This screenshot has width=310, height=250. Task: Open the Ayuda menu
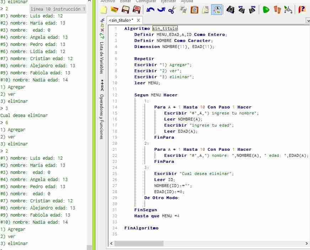(187, 1)
